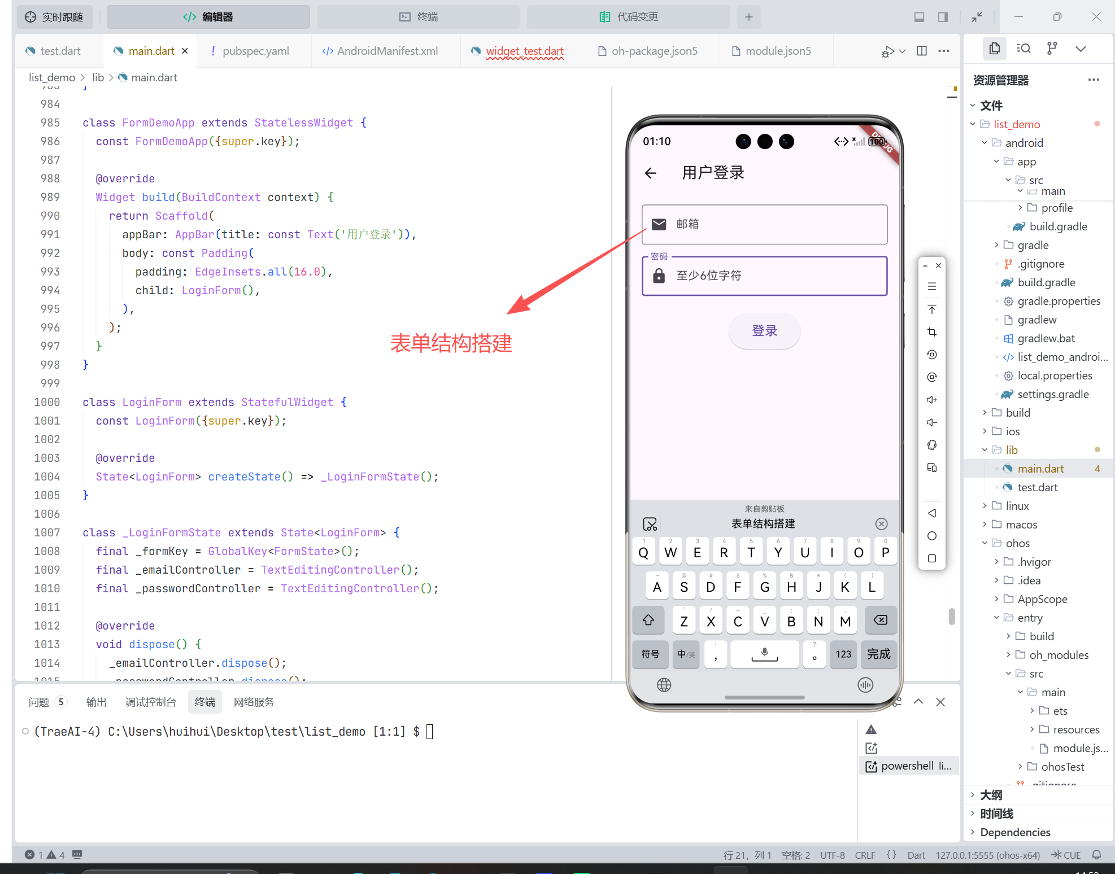Open the source control branch view

(x=1052, y=49)
